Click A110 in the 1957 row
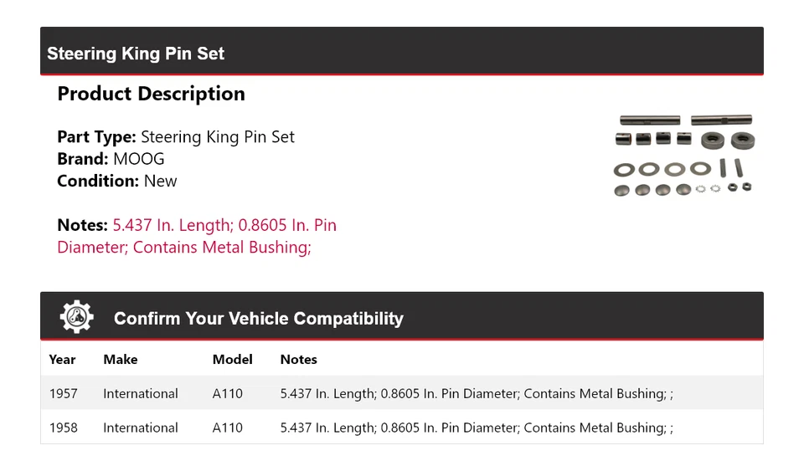The width and height of the screenshot is (804, 471). click(x=228, y=393)
